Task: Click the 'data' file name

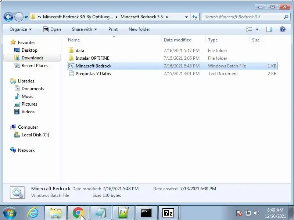Action: pyautogui.click(x=80, y=51)
